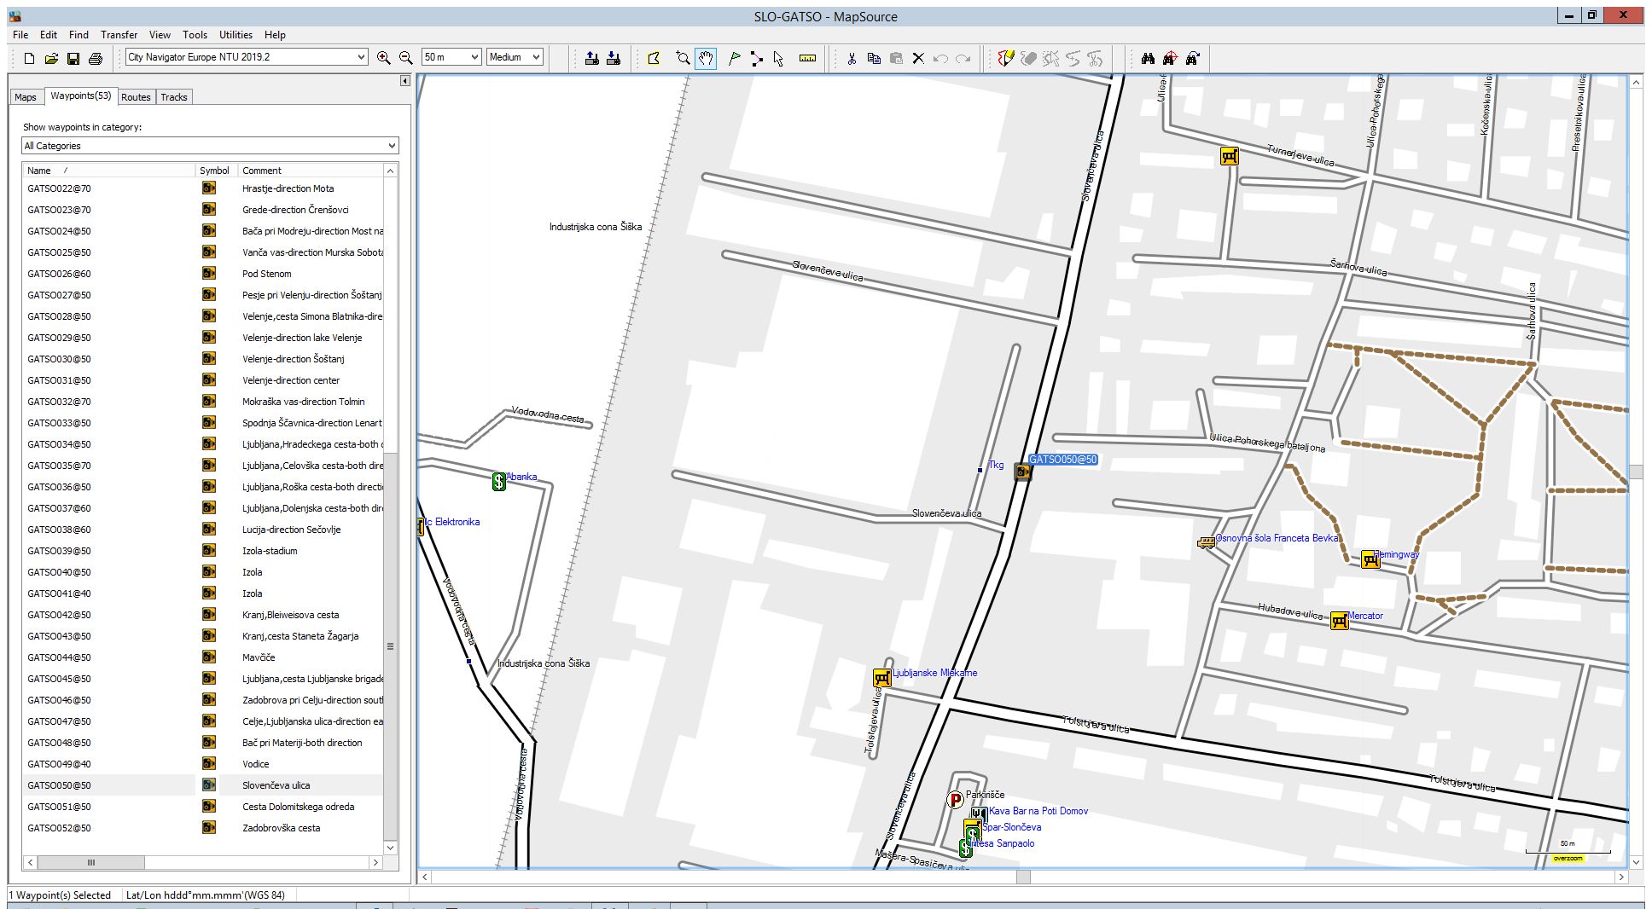This screenshot has width=1652, height=909.
Task: Print using the printer icon
Action: tap(96, 58)
